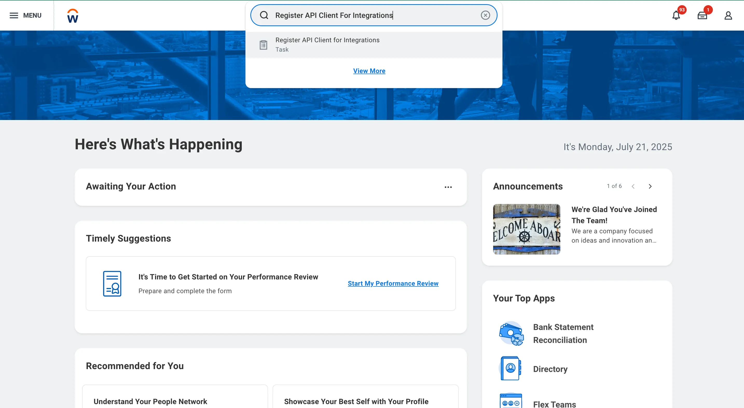The width and height of the screenshot is (744, 408).
Task: Click the Your Top Apps heading
Action: [524, 298]
